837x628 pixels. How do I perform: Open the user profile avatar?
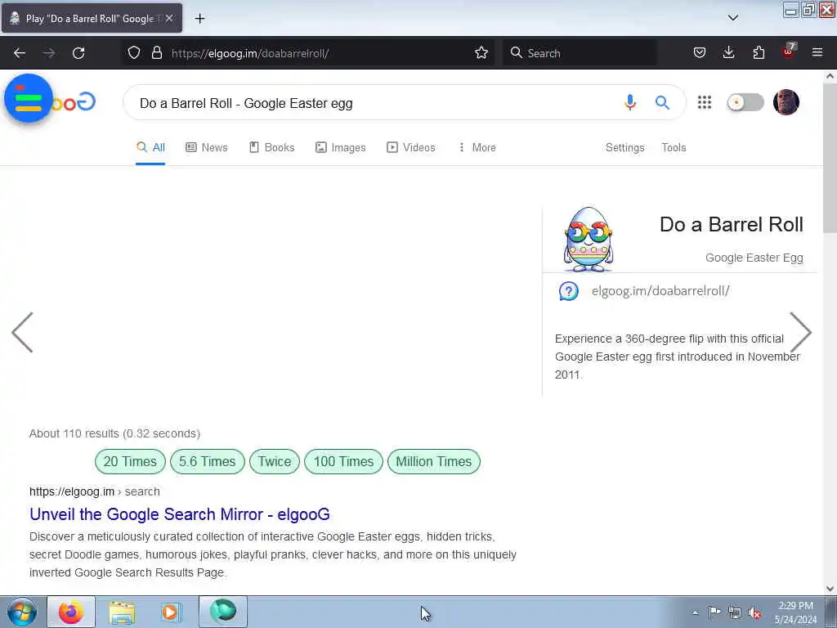point(786,102)
